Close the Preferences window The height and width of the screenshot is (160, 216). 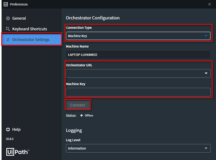point(209,4)
